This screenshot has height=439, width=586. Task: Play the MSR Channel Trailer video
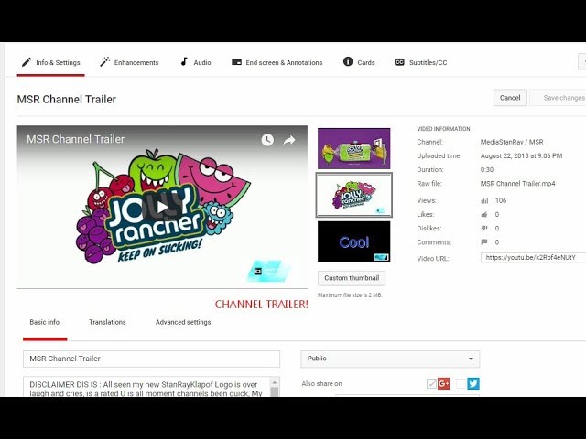coord(162,208)
